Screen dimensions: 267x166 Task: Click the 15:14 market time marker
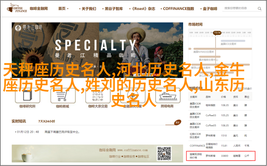tap(217, 33)
